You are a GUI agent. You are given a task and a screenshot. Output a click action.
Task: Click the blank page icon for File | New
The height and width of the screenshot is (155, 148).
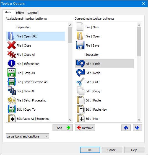[80, 27]
